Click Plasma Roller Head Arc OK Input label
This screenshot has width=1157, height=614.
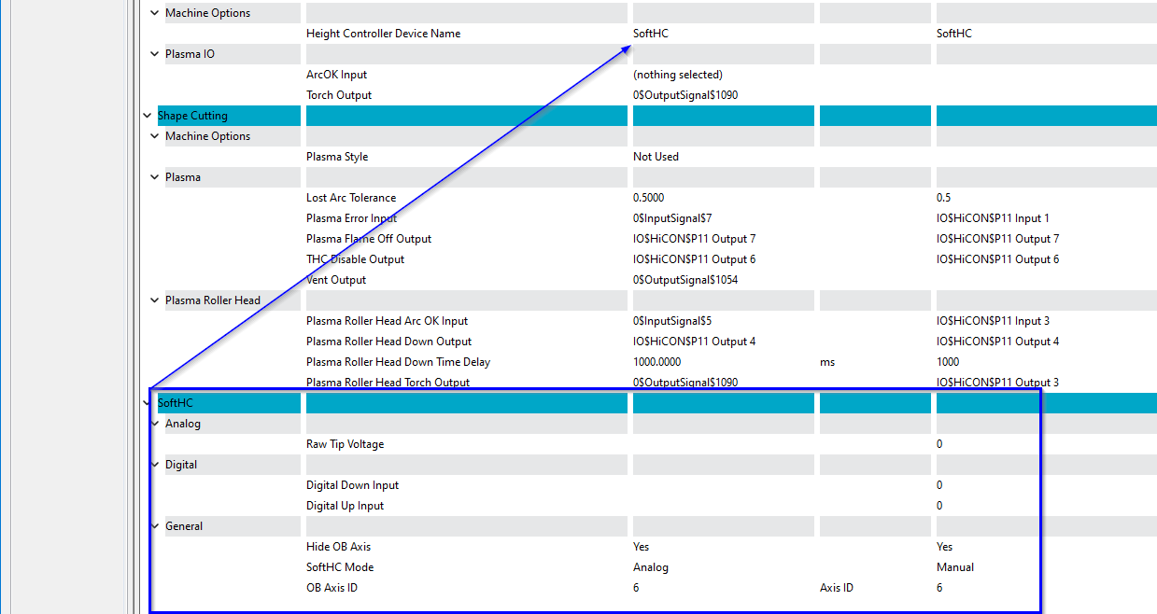pyautogui.click(x=388, y=321)
